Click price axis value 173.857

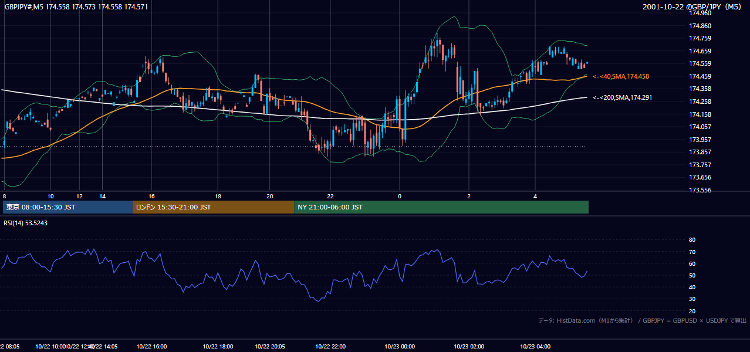tap(700, 152)
